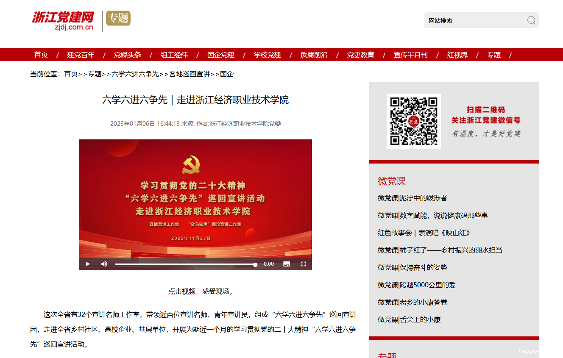Enter video fullscreen mode
Viewport: 563px width, 358px height.
tap(304, 264)
